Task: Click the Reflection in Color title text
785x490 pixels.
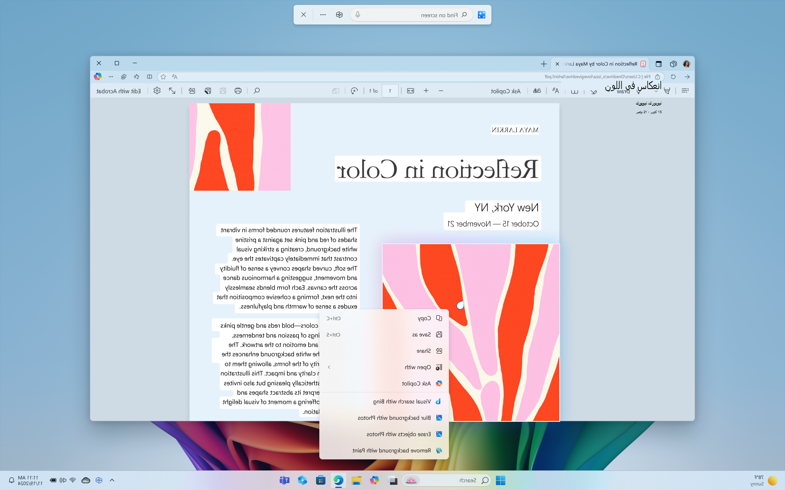Action: (x=438, y=169)
